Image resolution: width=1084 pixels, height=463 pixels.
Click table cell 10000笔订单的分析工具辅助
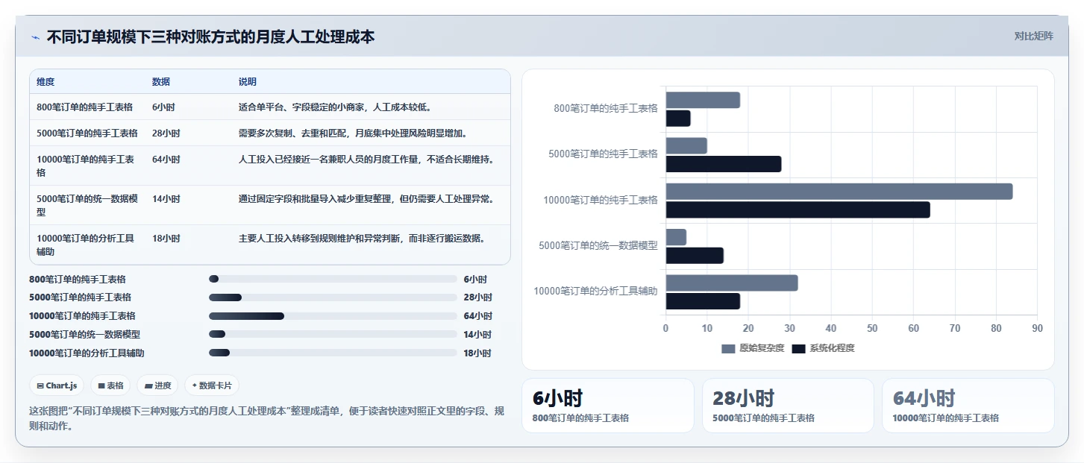87,245
